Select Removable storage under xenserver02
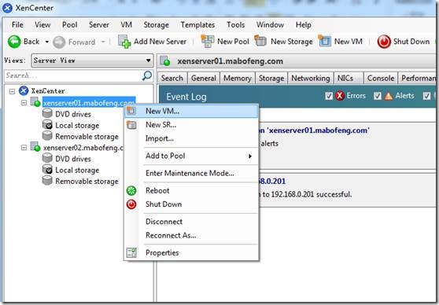 coord(87,182)
